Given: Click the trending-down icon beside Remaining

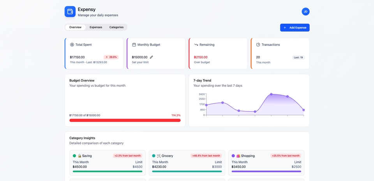Looking at the screenshot, I should tap(196, 45).
